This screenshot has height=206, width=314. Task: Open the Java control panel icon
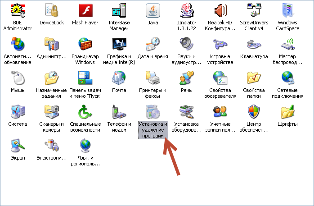(153, 11)
